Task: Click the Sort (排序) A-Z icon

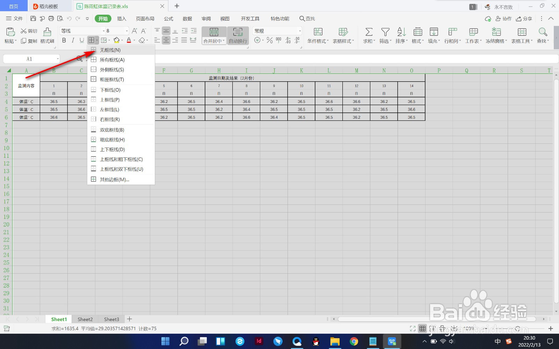Action: pos(401,32)
